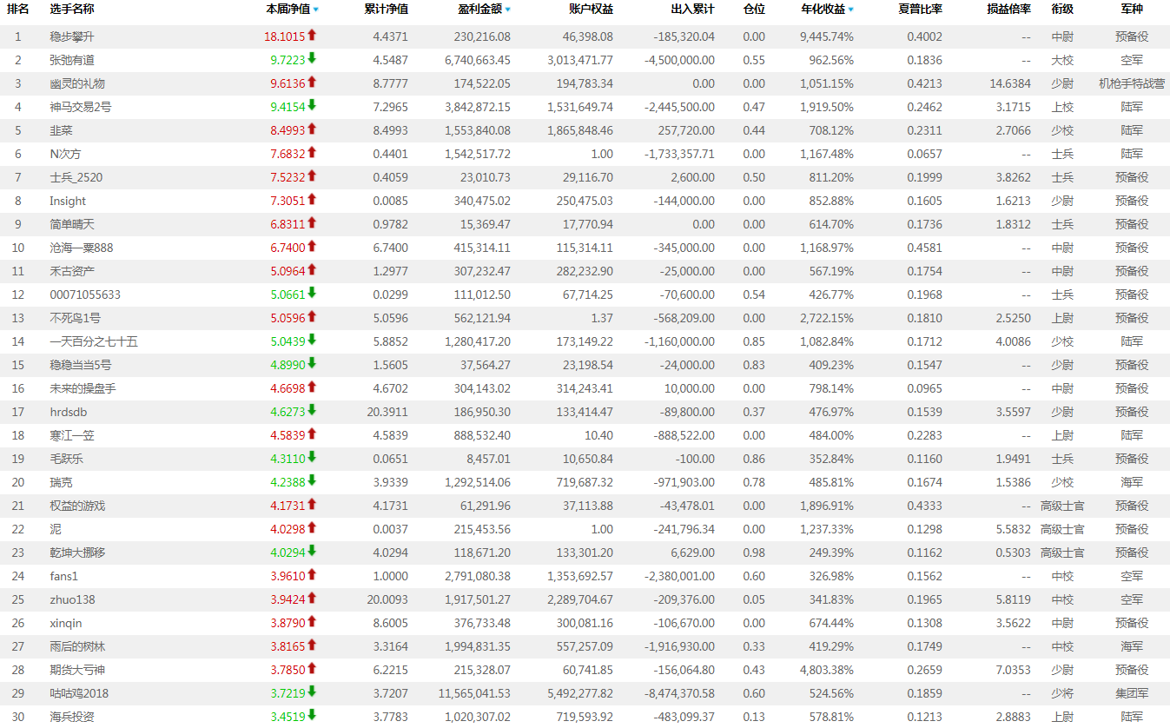Open trader 00071055633
This screenshot has height=728, width=1170.
[85, 295]
